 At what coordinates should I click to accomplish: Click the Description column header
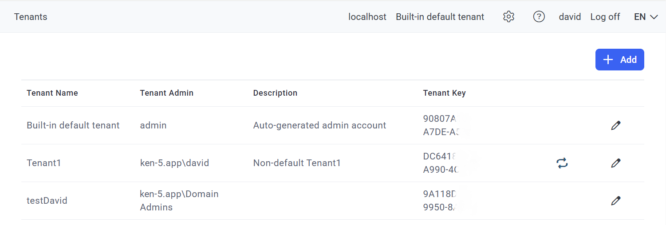coord(275,93)
